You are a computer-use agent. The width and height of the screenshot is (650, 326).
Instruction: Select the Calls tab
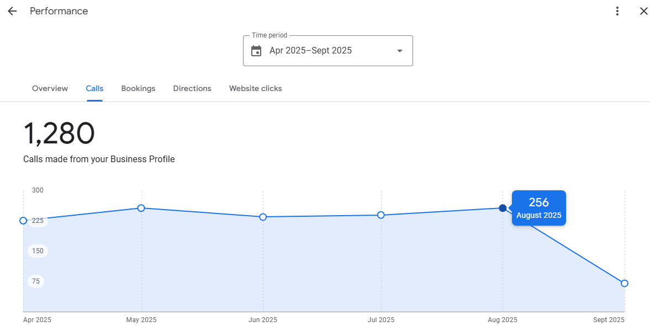pos(94,88)
